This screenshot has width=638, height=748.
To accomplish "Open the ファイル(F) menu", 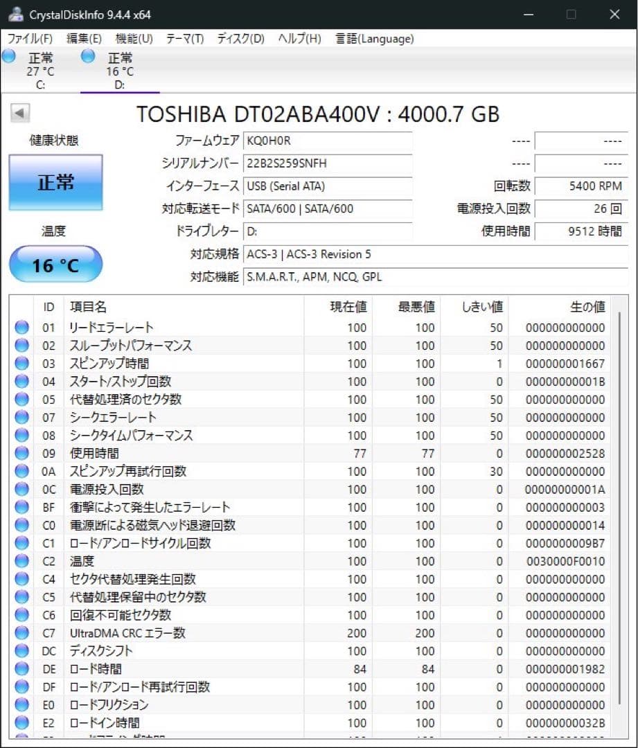I will 30,39.
